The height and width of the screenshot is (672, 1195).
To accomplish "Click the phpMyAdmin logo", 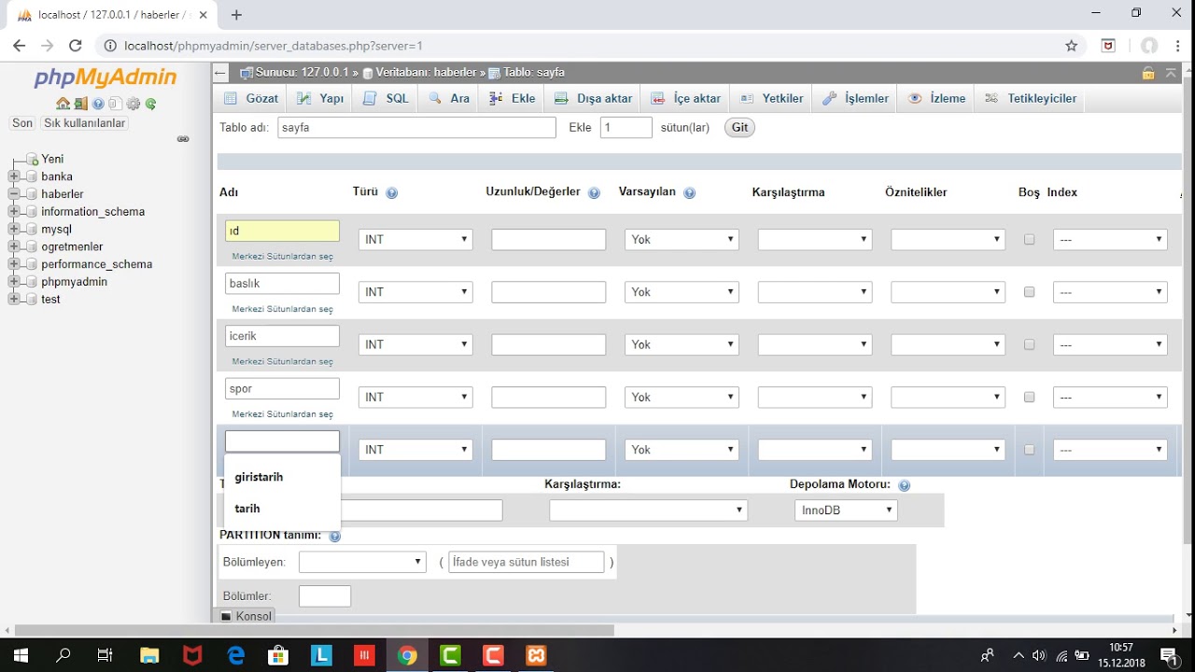I will coord(105,78).
